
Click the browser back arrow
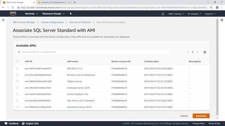tap(3, 8)
